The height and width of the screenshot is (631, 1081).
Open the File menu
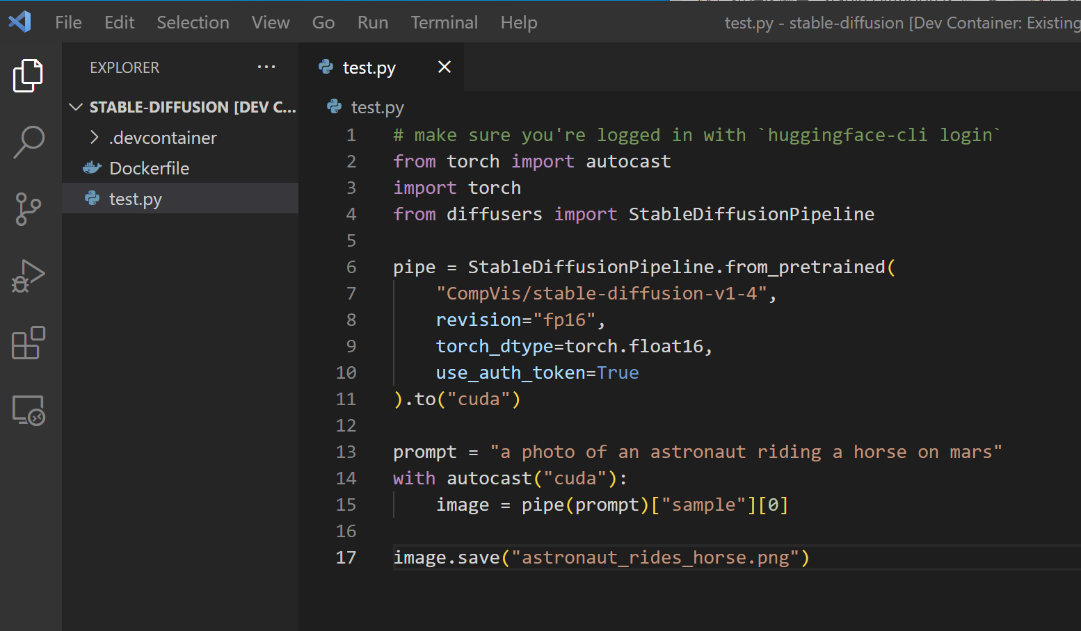click(68, 22)
